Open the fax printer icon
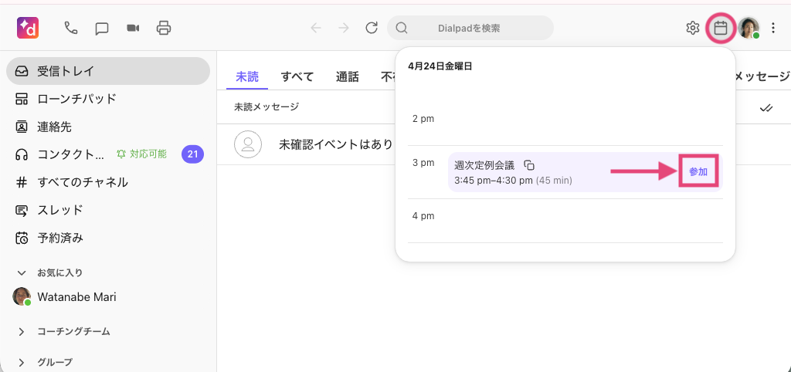791x372 pixels. [x=164, y=29]
